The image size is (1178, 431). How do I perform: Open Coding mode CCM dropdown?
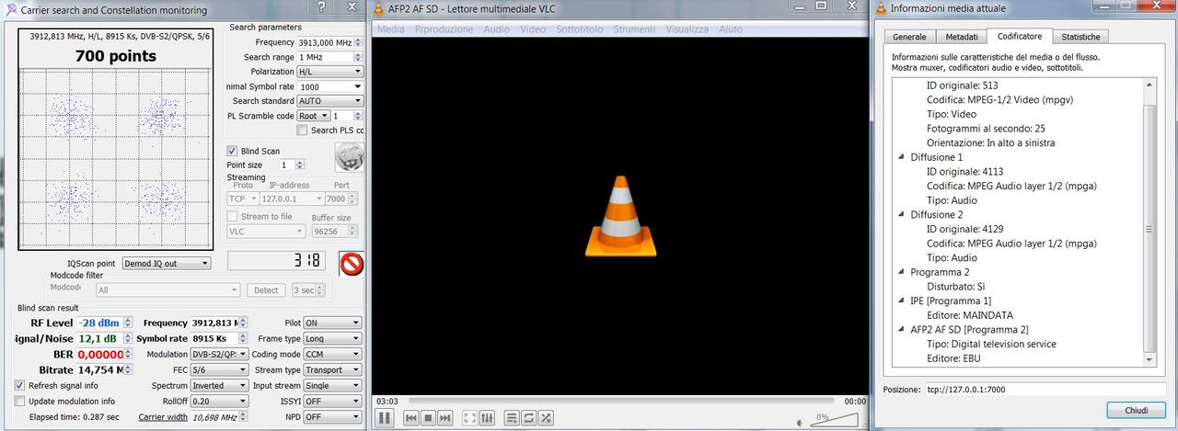pos(332,354)
